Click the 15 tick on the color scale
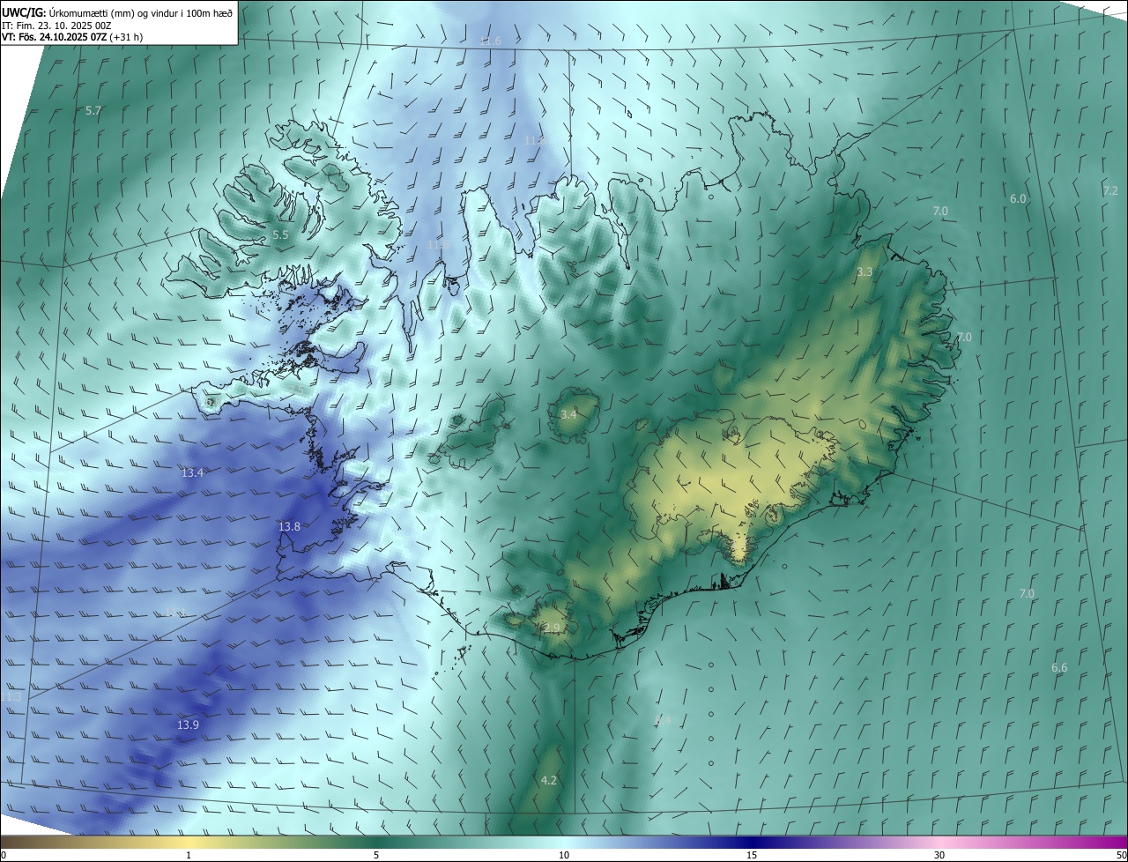Screen dimensions: 1128x862 pyautogui.click(x=752, y=855)
